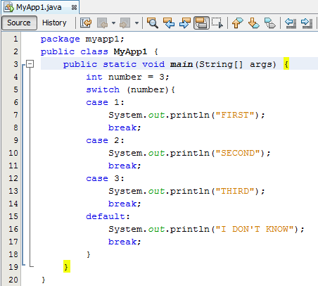Viewport: 318px width, 286px height.
Task: Click the 'package' keyword on line 1
Action: point(61,39)
